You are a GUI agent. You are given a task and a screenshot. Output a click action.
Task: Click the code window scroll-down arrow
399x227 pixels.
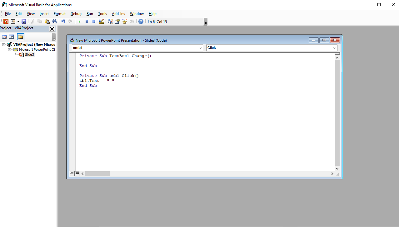[337, 168]
